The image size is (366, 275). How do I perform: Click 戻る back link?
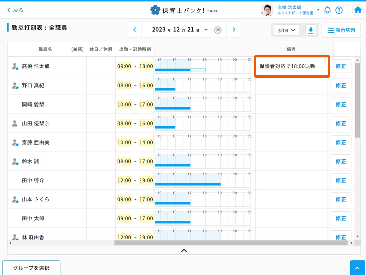(15, 10)
